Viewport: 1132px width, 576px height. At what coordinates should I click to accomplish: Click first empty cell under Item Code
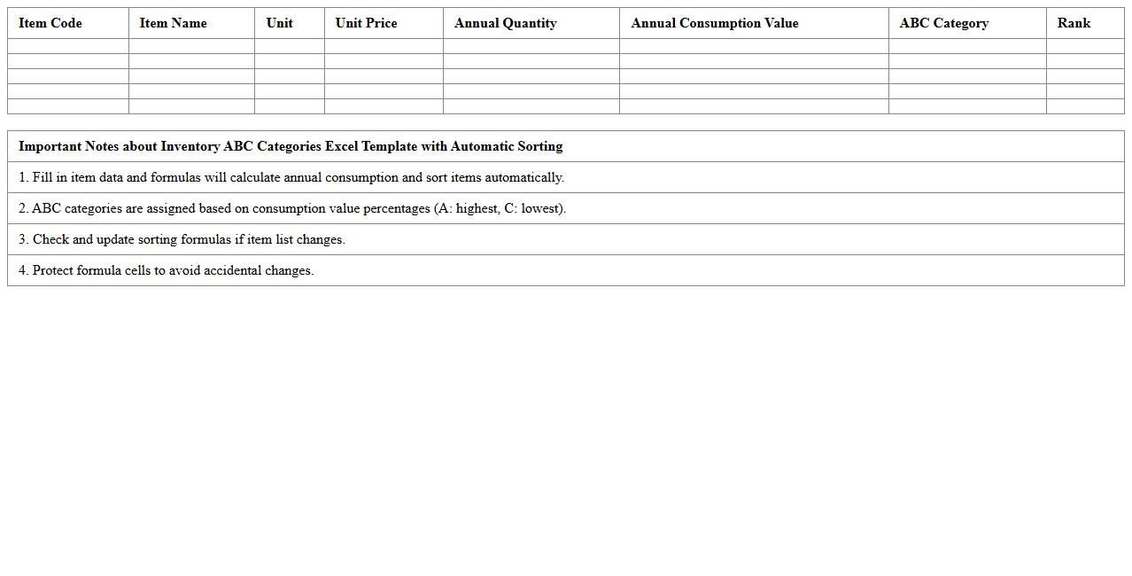tap(68, 46)
